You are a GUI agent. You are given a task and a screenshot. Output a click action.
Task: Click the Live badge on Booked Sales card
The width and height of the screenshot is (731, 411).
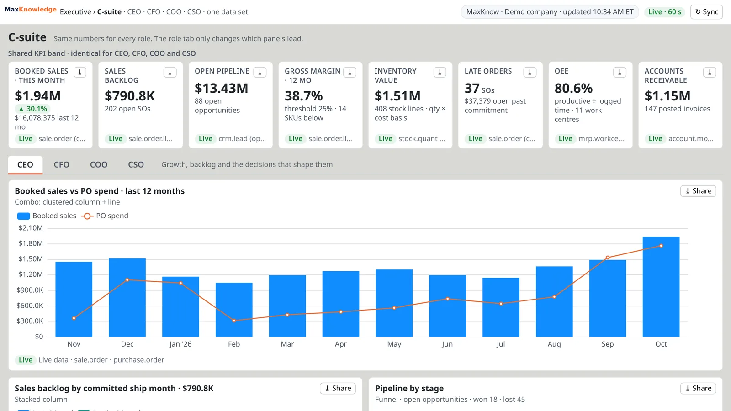(x=26, y=139)
